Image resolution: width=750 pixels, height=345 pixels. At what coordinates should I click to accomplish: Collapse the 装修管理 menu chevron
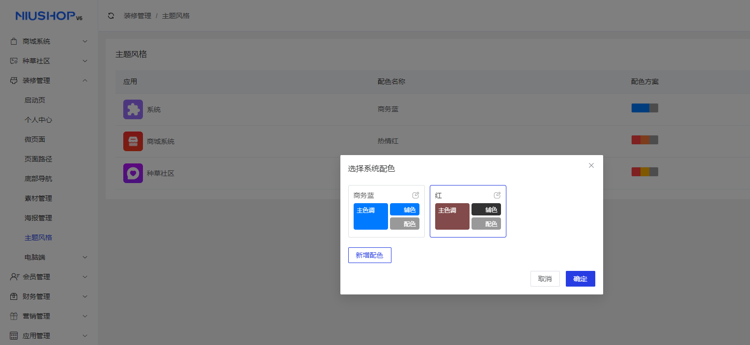pos(85,80)
